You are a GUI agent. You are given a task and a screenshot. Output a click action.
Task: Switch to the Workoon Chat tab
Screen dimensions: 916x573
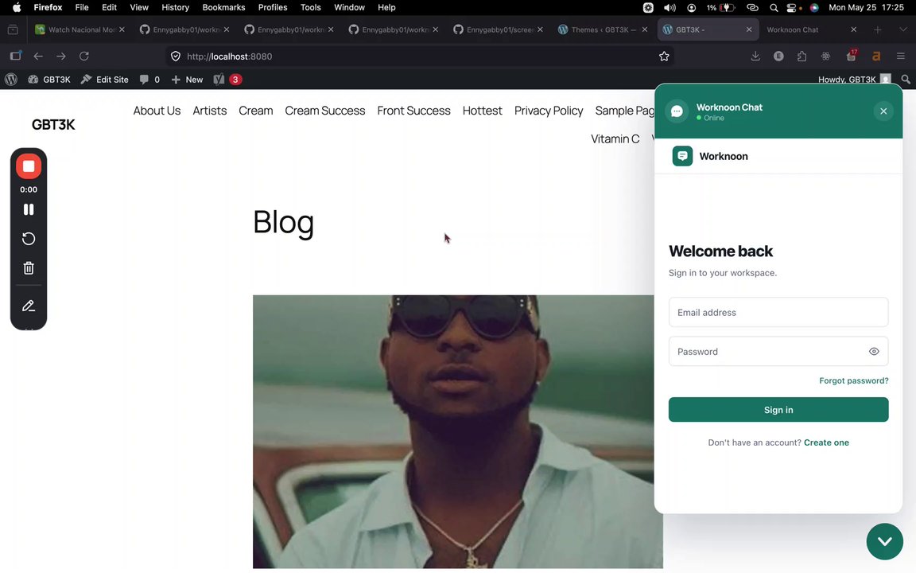(811, 29)
